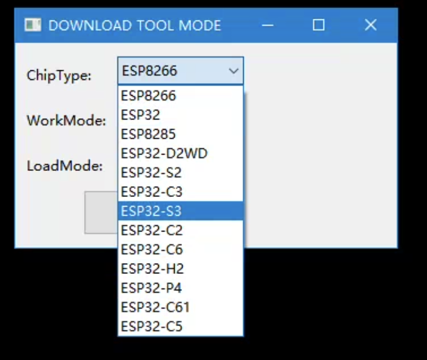
Task: Choose ESP32-S2 from the list
Action: 180,173
